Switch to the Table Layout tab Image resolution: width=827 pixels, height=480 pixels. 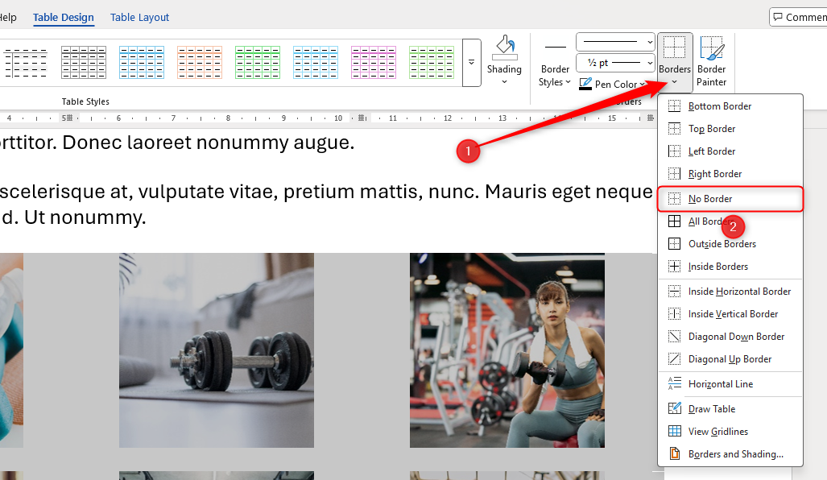coord(139,17)
